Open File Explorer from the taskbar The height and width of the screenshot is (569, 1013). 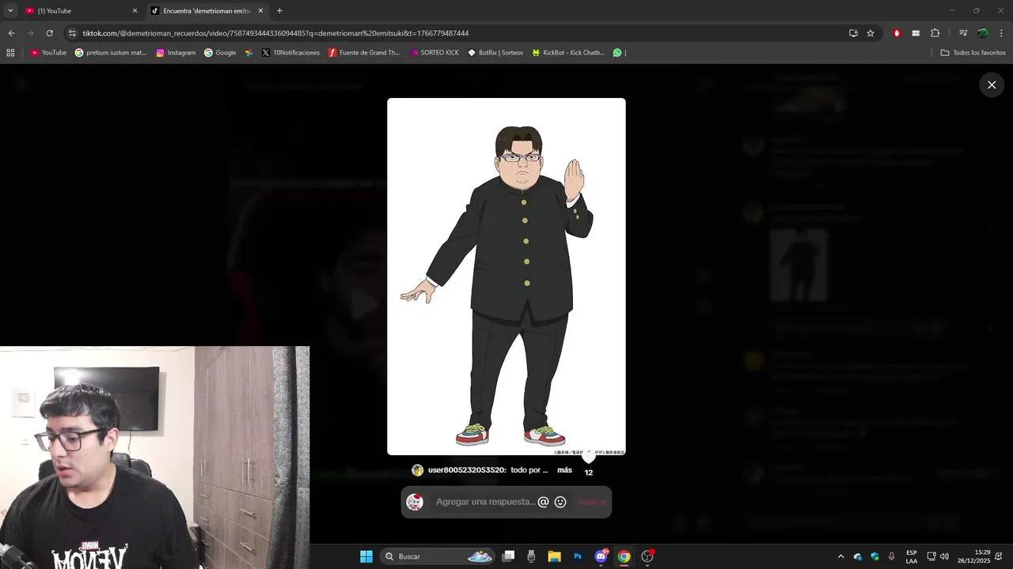click(554, 556)
